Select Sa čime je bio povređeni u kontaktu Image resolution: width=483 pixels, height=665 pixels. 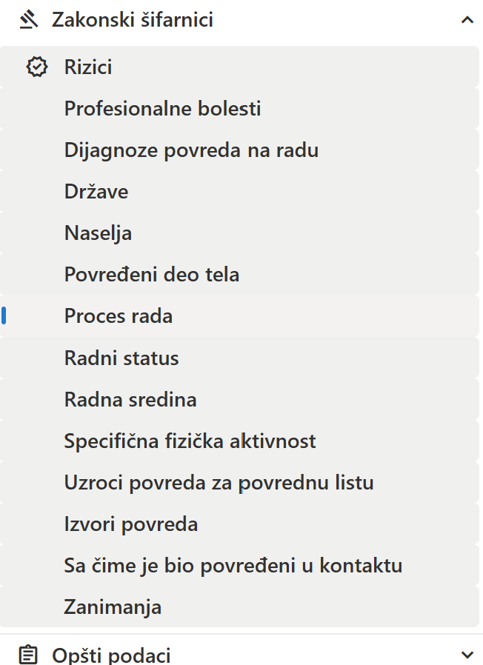pos(240,566)
